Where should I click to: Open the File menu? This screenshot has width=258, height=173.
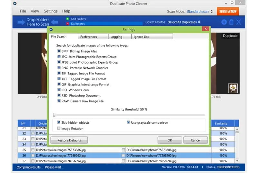(23, 11)
